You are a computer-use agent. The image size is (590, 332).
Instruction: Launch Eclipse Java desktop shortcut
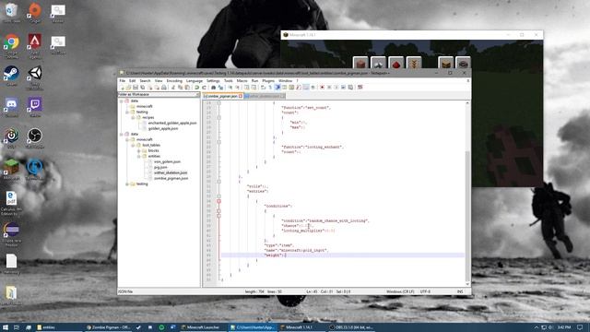coord(11,230)
